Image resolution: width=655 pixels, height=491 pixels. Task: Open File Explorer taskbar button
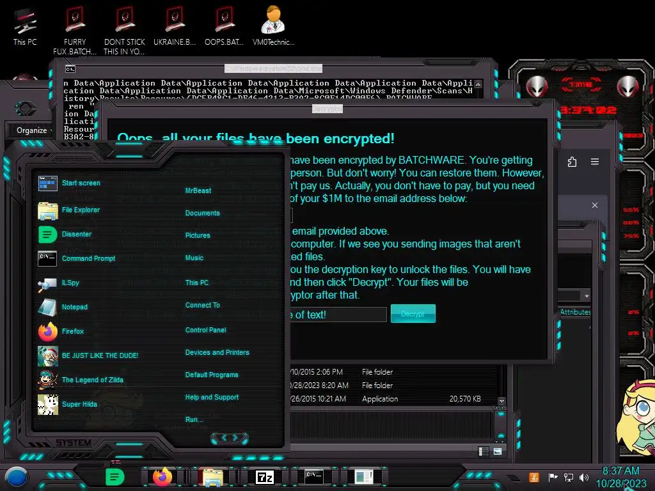[x=213, y=477]
